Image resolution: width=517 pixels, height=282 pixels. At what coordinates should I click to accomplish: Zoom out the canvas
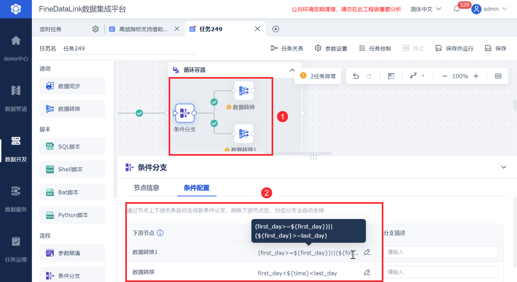[445, 76]
